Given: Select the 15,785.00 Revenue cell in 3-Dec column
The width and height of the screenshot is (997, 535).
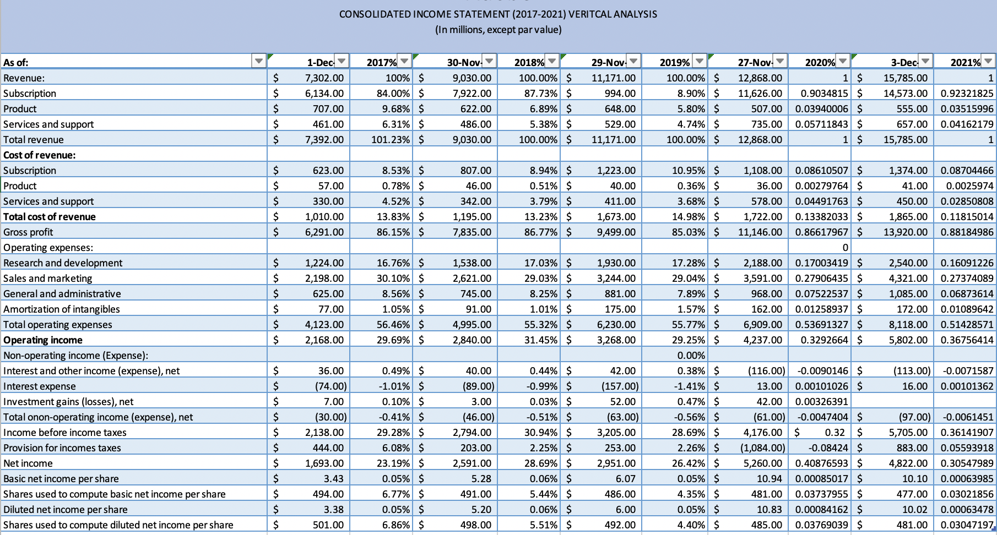Looking at the screenshot, I should point(892,78).
